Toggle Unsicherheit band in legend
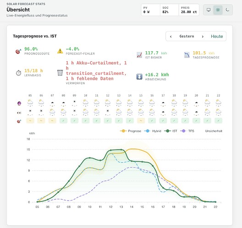 coord(214,131)
